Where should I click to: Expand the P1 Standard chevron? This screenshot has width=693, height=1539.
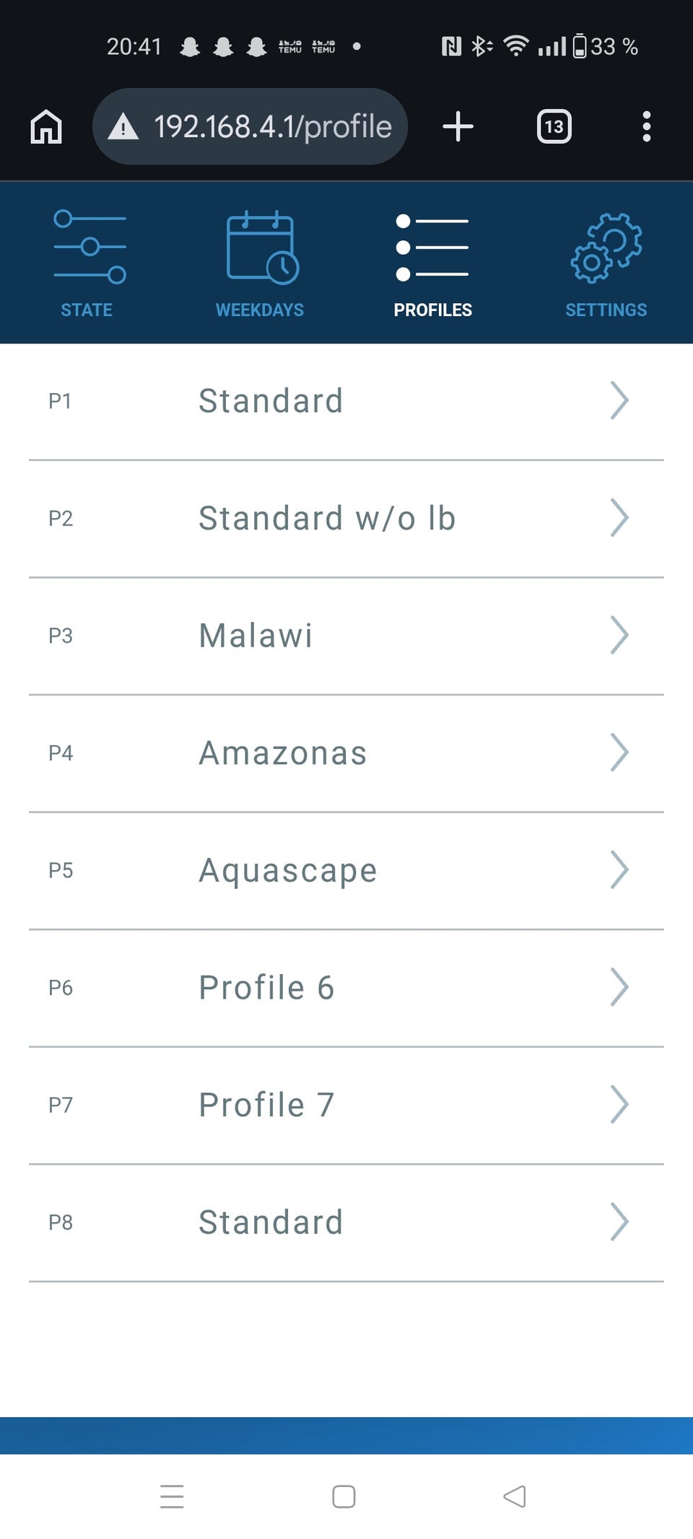(x=619, y=400)
